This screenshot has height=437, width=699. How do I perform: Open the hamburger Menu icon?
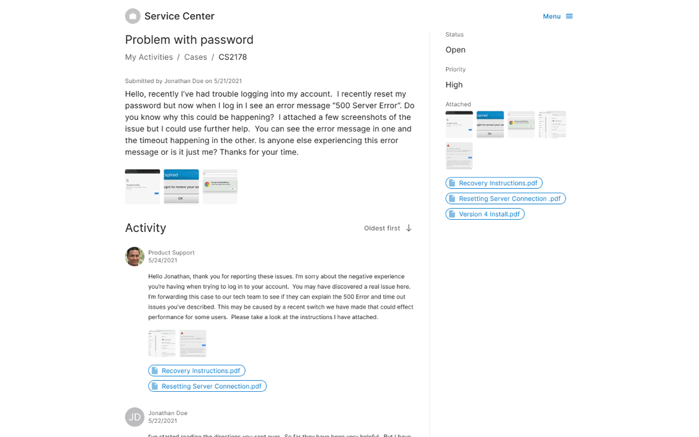click(569, 17)
